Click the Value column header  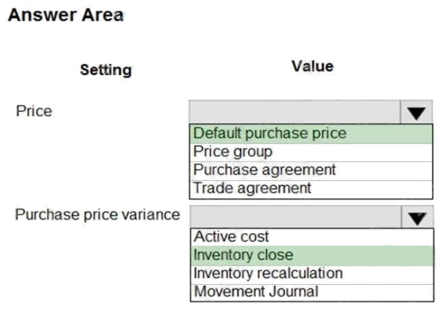tap(312, 66)
